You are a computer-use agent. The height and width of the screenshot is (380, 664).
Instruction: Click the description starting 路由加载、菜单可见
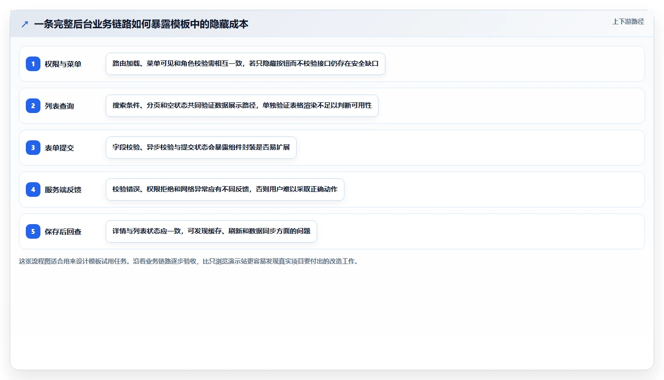[246, 64]
